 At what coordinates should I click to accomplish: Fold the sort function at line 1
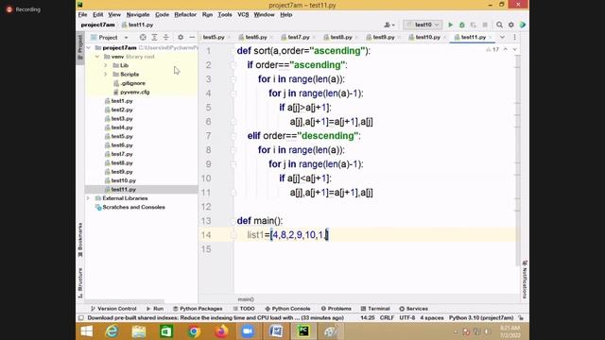[233, 51]
